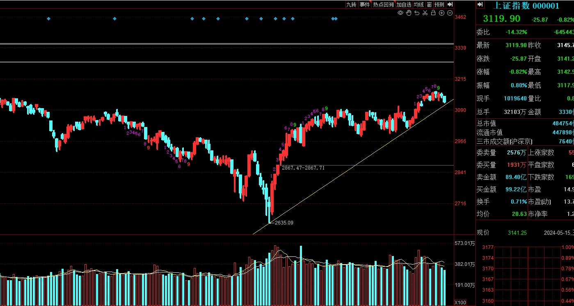Click the 委买量 value 1931万

pyautogui.click(x=517, y=165)
